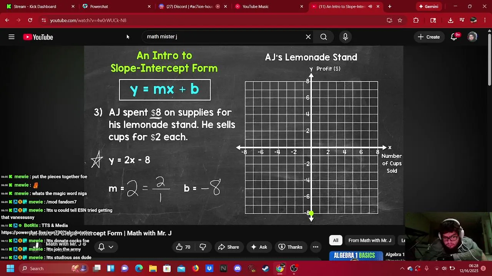Image resolution: width=492 pixels, height=276 pixels.
Task: Dislike the video with thumbs down
Action: [203, 247]
